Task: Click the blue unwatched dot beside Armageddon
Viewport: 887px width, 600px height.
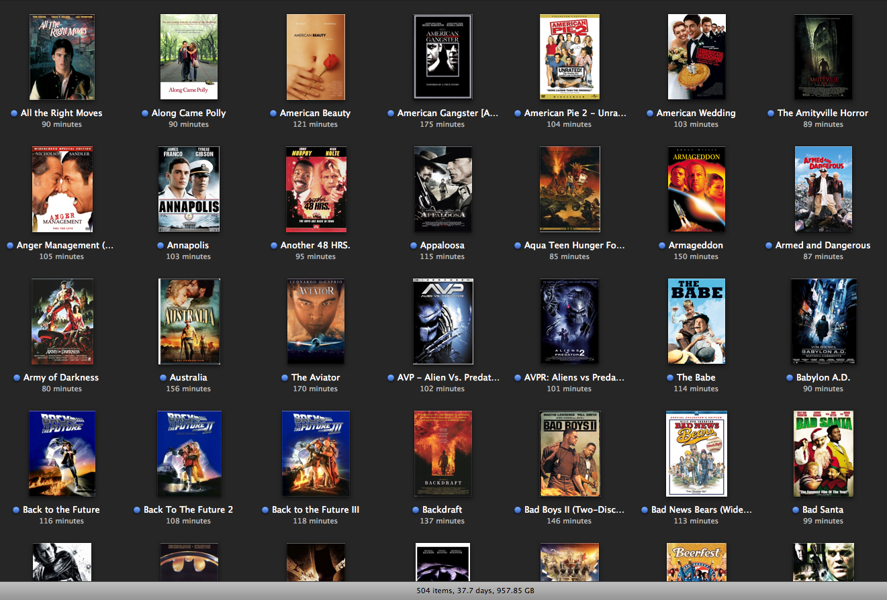Action: [663, 246]
